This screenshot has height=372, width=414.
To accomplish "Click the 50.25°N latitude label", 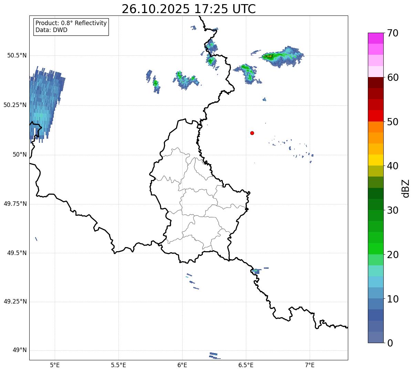I will 15,105.
